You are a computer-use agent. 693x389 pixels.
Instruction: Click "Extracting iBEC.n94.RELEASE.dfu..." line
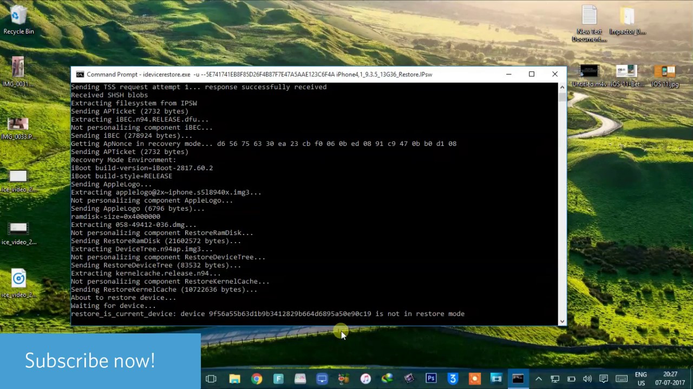pyautogui.click(x=140, y=119)
